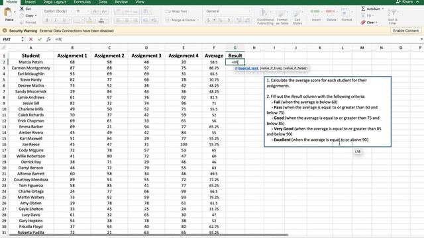
Task: Click the Insert cells icon
Action: pos(315,12)
